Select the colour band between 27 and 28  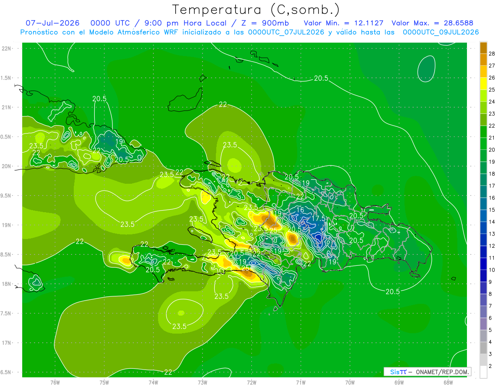tap(483, 59)
